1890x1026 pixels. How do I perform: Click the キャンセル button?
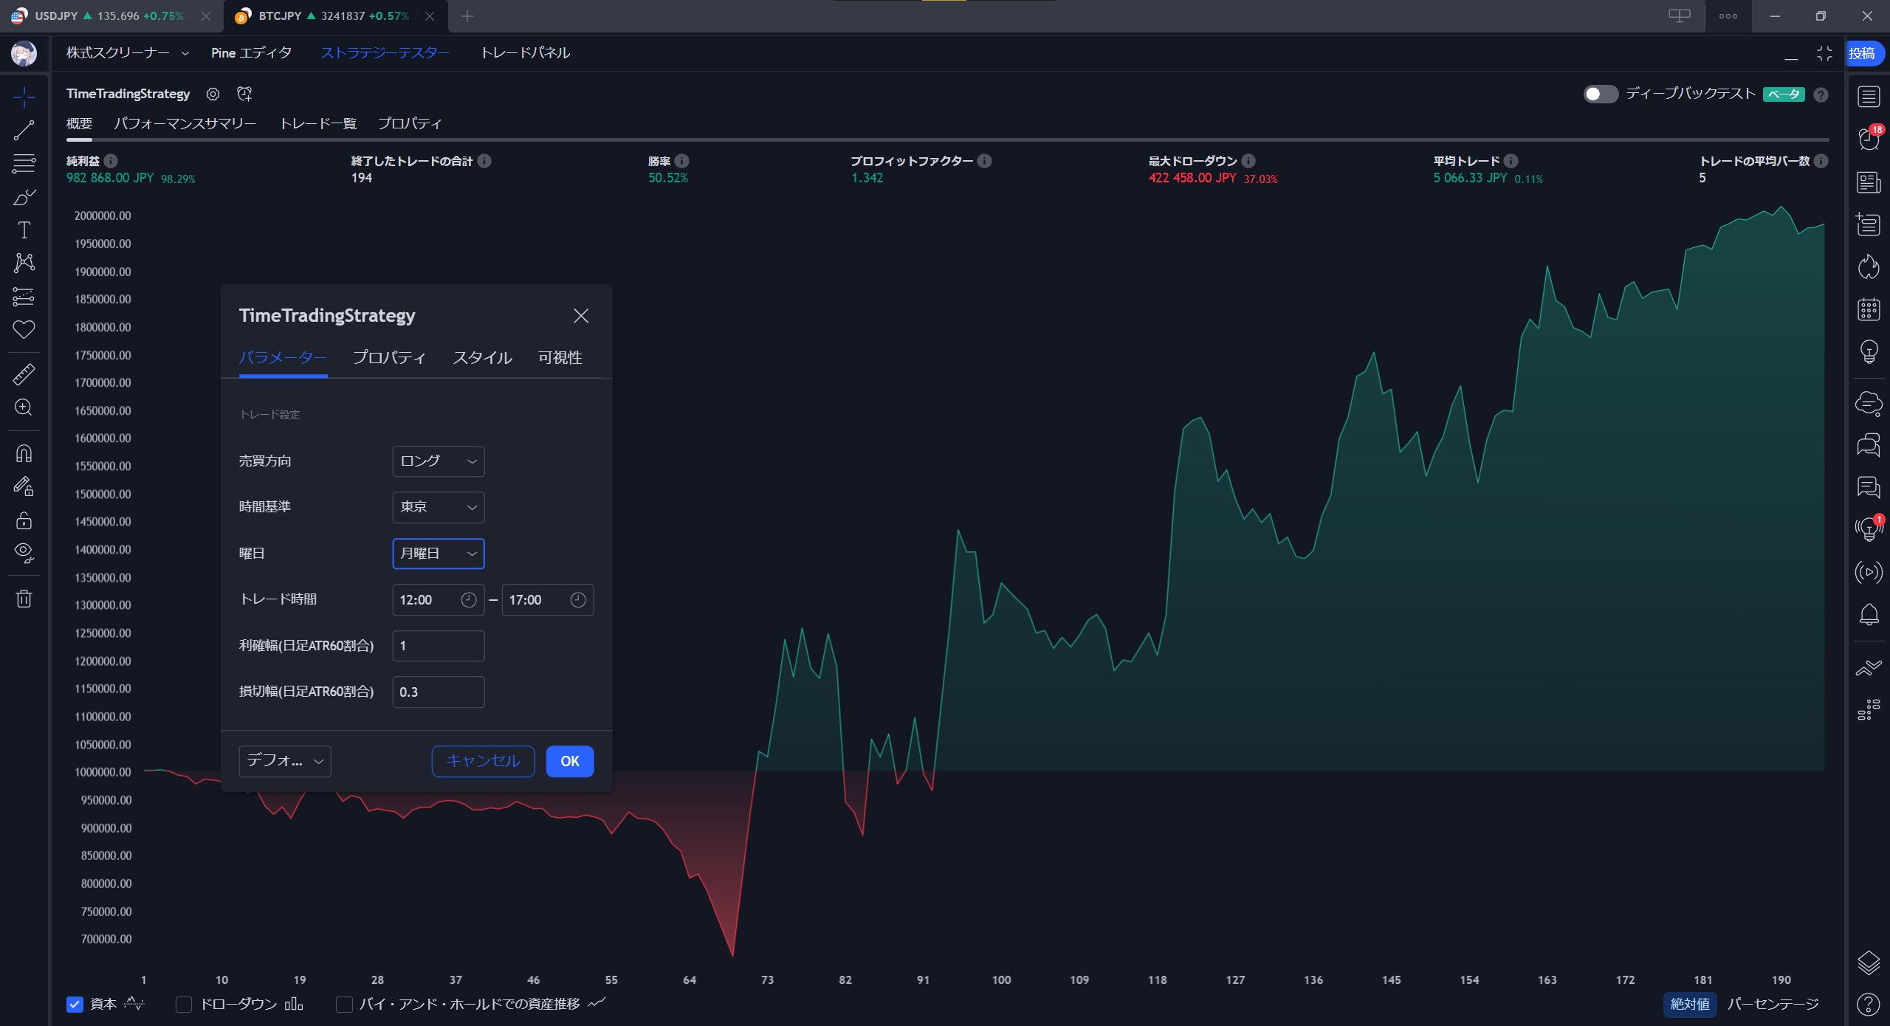pos(483,761)
